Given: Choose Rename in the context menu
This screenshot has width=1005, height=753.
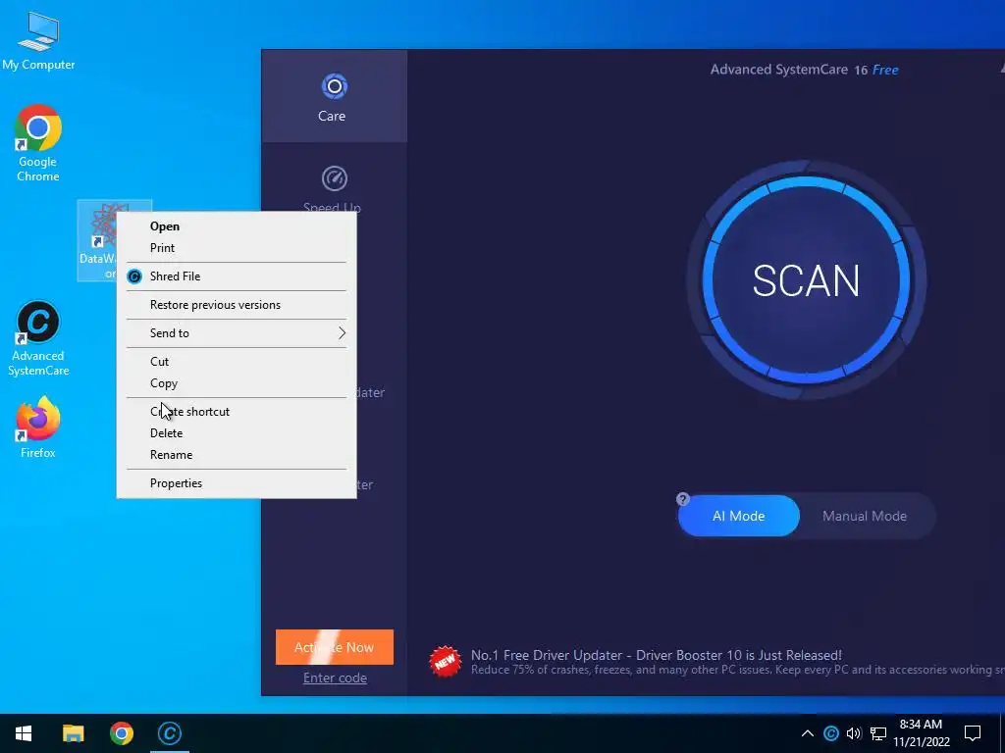Looking at the screenshot, I should 236,455.
